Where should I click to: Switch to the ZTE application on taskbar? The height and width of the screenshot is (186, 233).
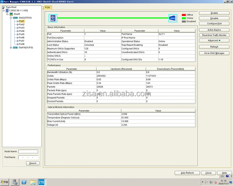coord(42,182)
